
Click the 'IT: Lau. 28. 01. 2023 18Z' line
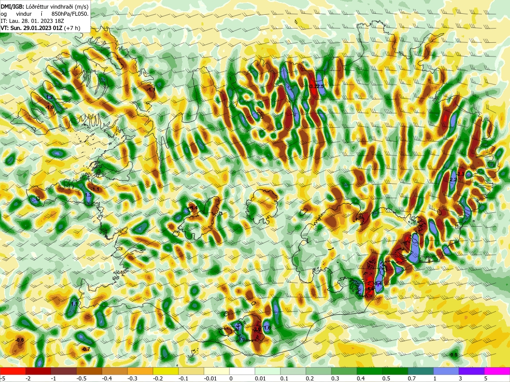click(32, 21)
